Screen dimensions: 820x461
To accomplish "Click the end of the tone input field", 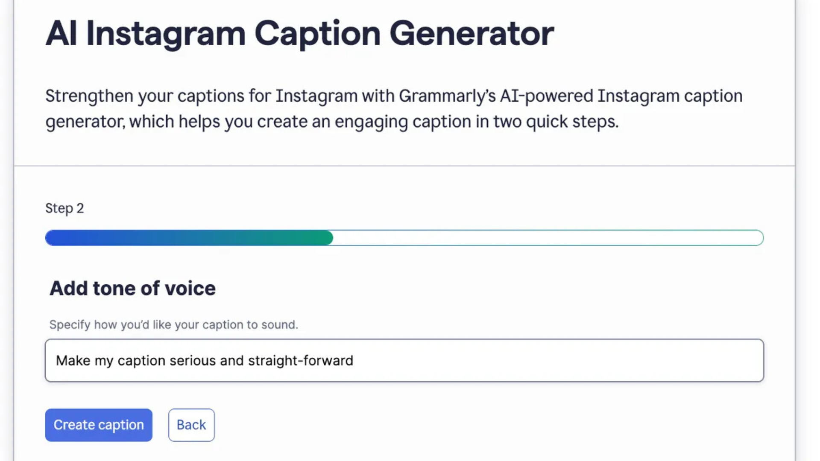I will click(726, 360).
